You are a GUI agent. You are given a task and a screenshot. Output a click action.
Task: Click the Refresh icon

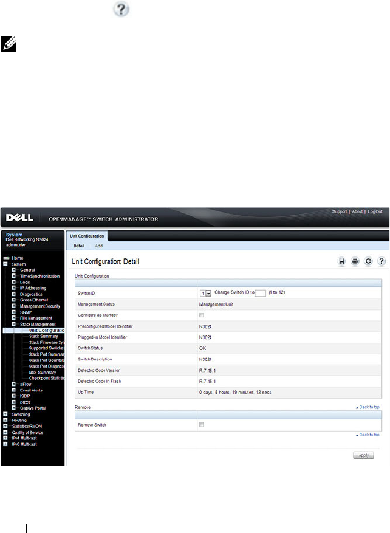pyautogui.click(x=368, y=261)
